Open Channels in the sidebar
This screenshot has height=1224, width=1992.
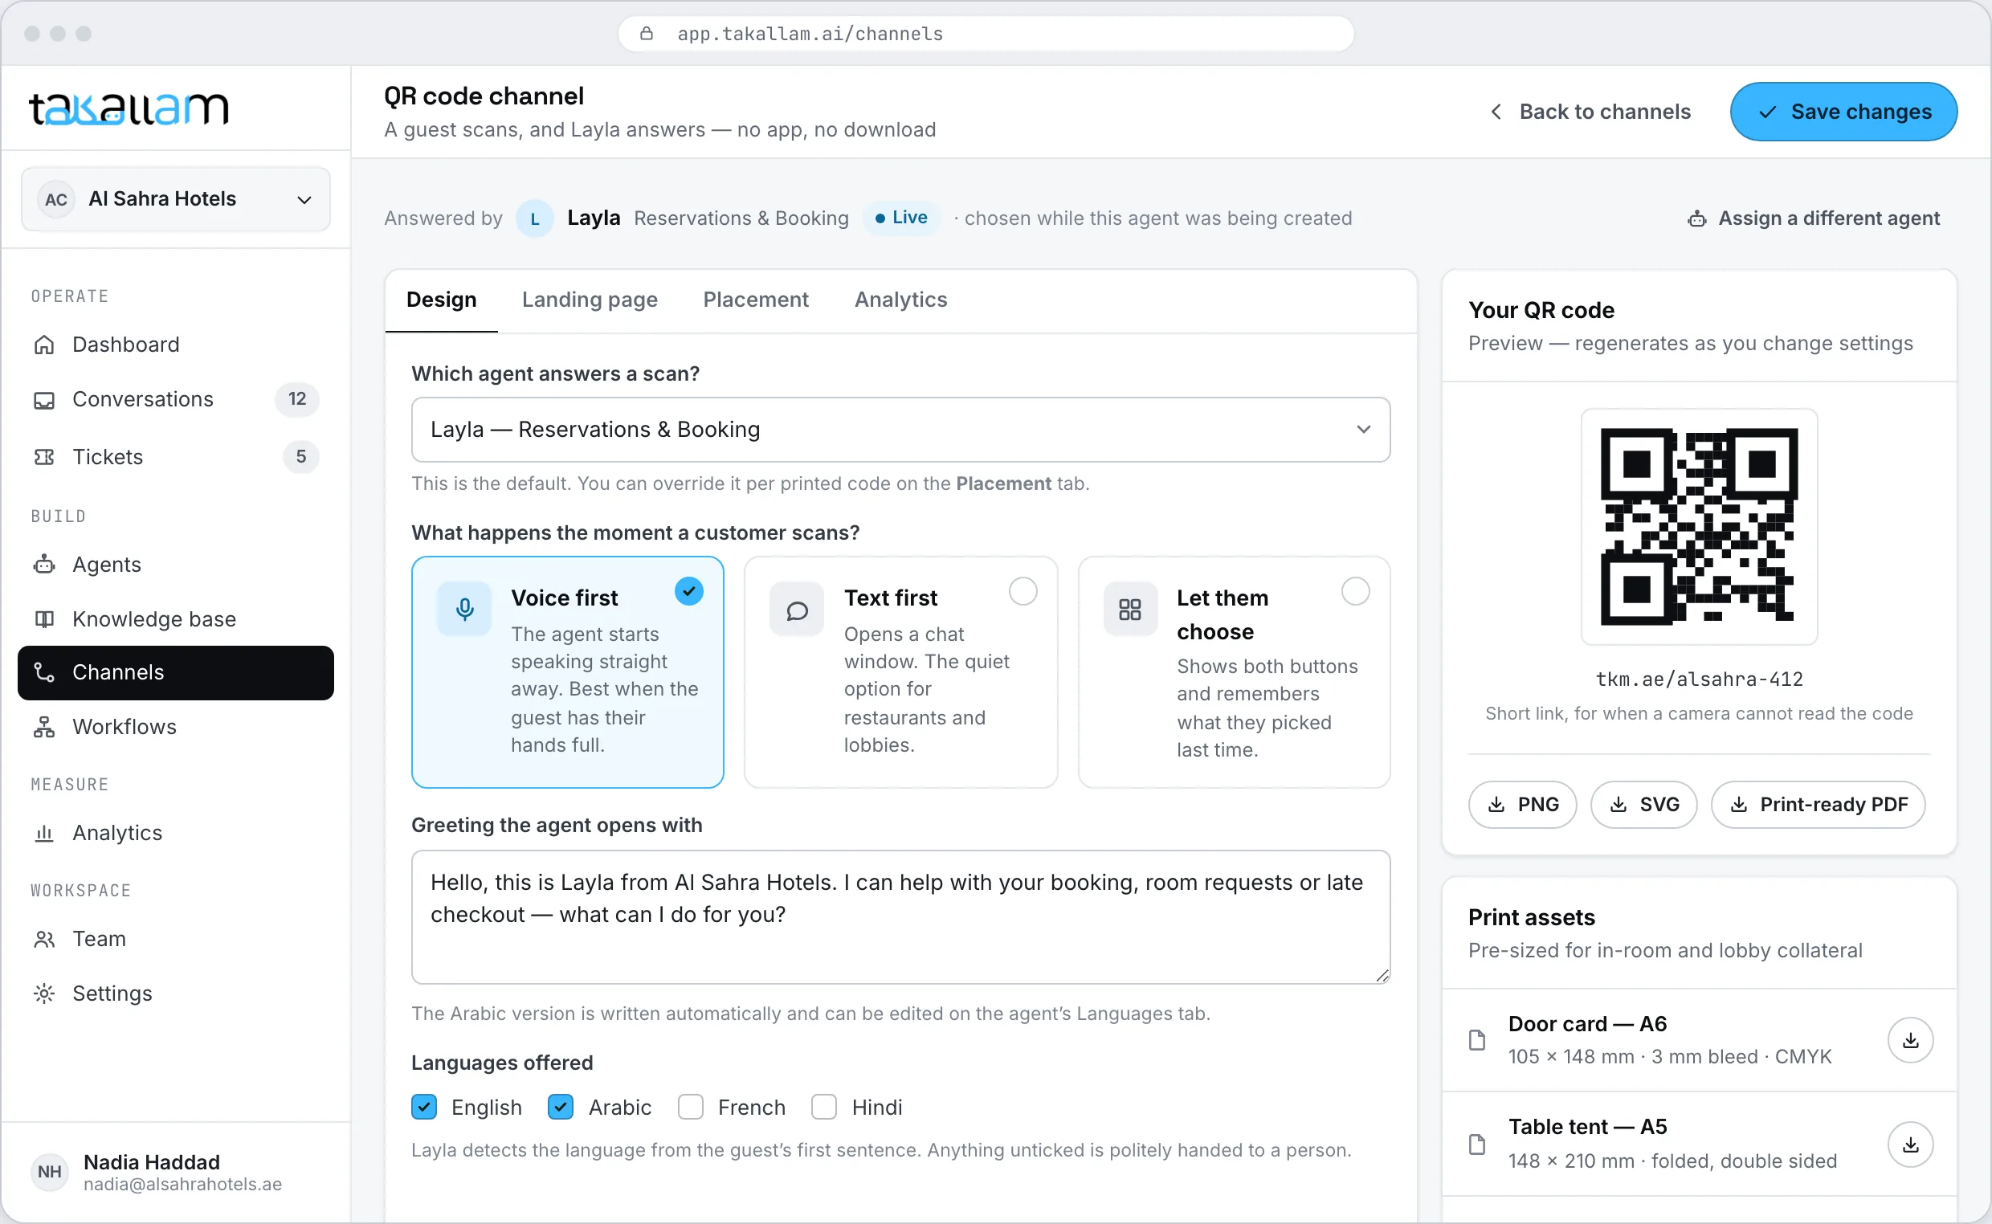[x=175, y=672]
